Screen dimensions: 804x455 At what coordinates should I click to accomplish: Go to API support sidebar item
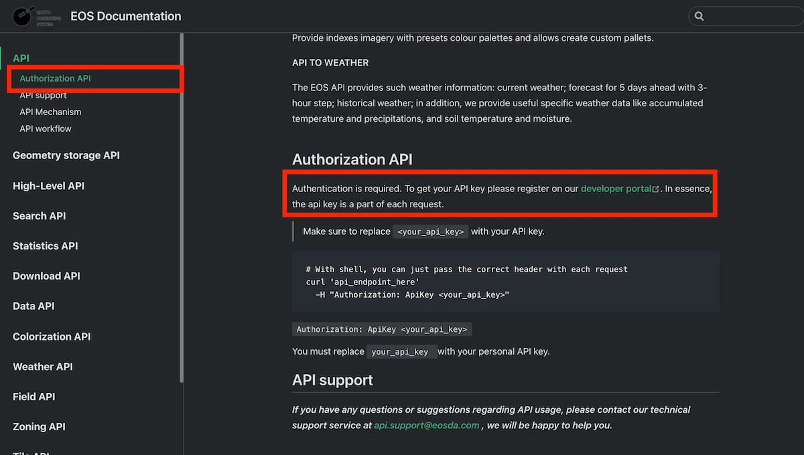[x=43, y=95]
